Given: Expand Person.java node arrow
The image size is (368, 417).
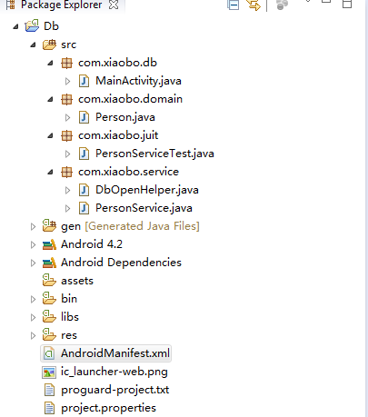Looking at the screenshot, I should 67,117.
